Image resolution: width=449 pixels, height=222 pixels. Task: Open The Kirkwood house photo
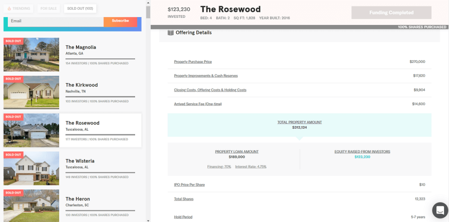pyautogui.click(x=31, y=92)
